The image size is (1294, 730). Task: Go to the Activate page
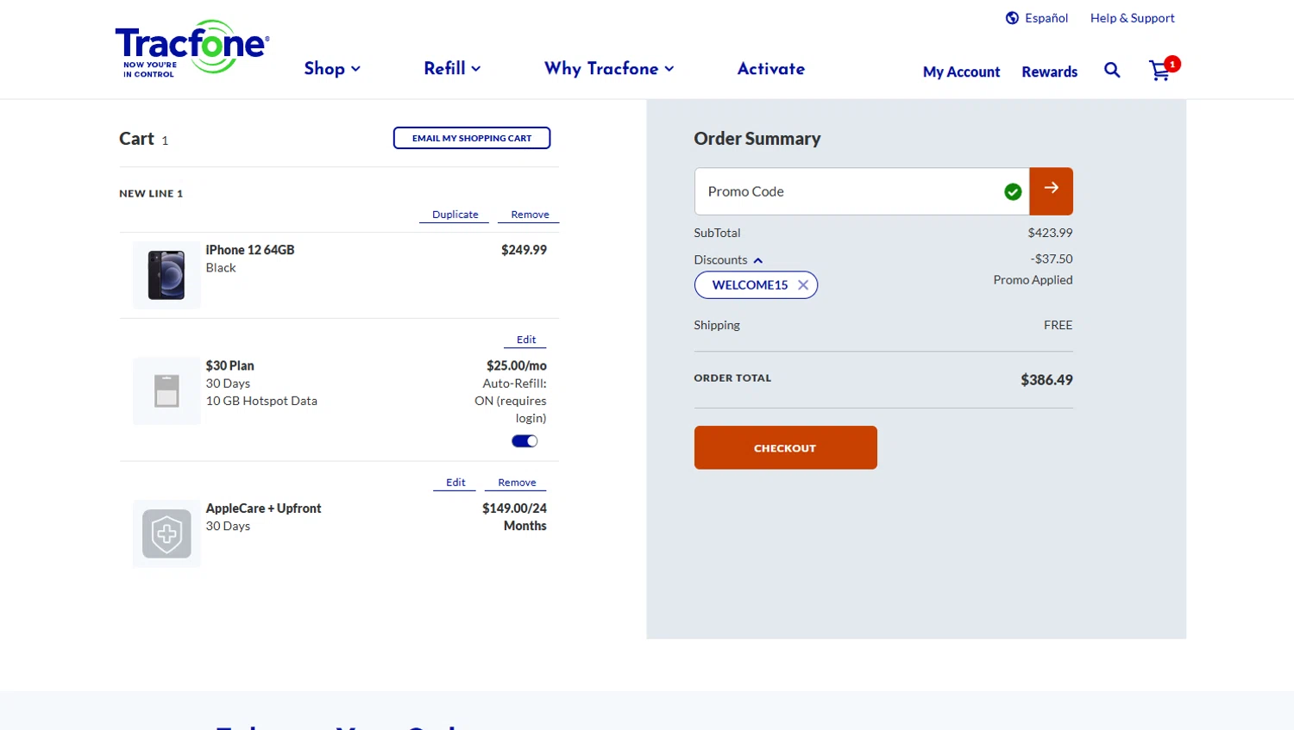[x=770, y=69]
